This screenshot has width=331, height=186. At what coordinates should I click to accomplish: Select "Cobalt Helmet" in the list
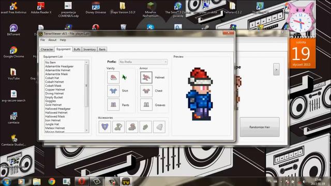tap(54, 82)
